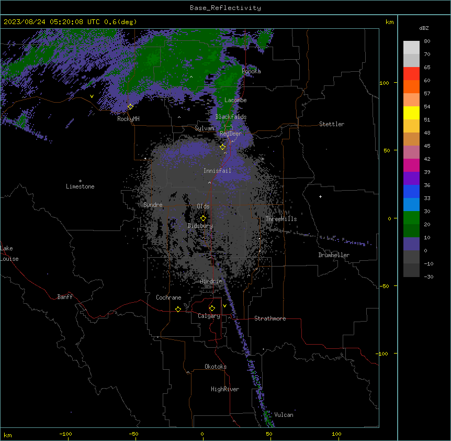This screenshot has width=451, height=441.
Task: Click the 50 tick on the horizontal axis
Action: tap(269, 434)
